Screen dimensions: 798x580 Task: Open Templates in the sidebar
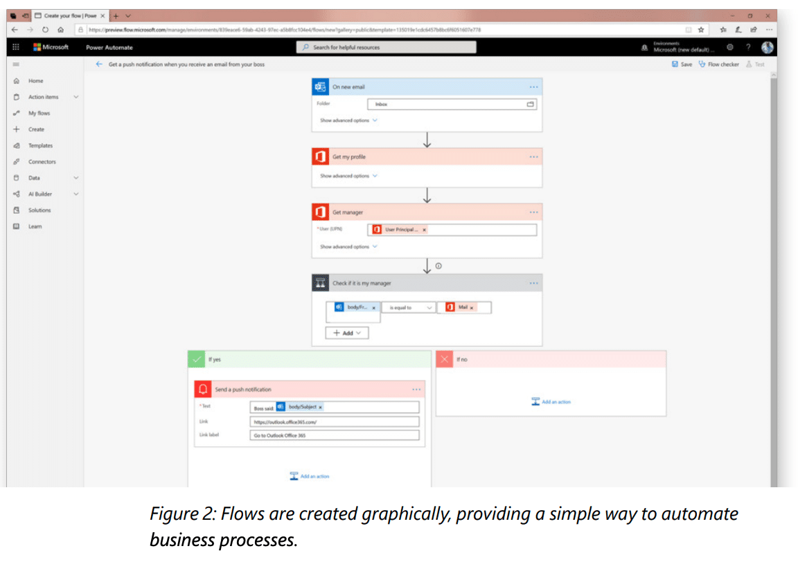click(40, 146)
